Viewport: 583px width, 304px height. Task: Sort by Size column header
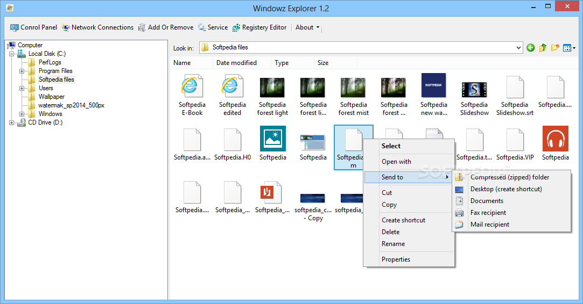point(336,63)
